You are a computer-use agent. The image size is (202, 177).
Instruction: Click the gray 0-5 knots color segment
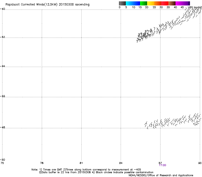(x=122, y=3)
